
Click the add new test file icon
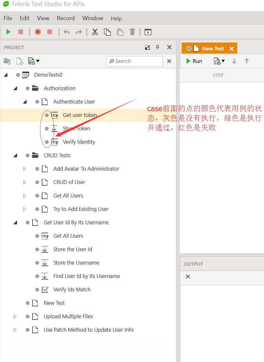coord(19,61)
